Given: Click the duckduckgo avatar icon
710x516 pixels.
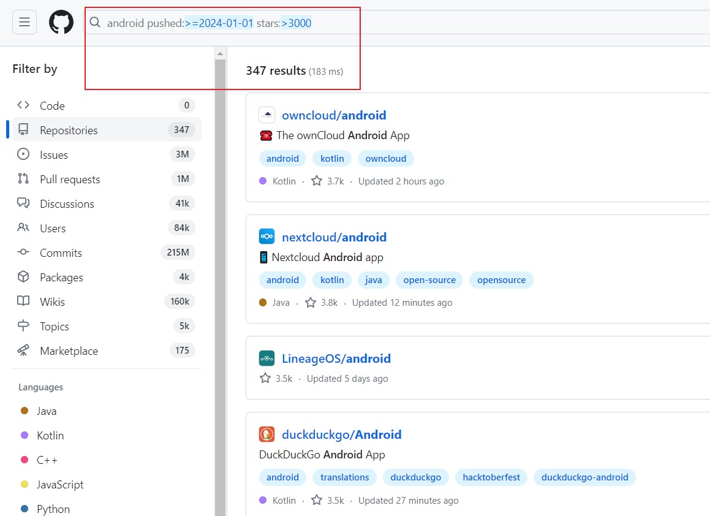Looking at the screenshot, I should (x=266, y=434).
